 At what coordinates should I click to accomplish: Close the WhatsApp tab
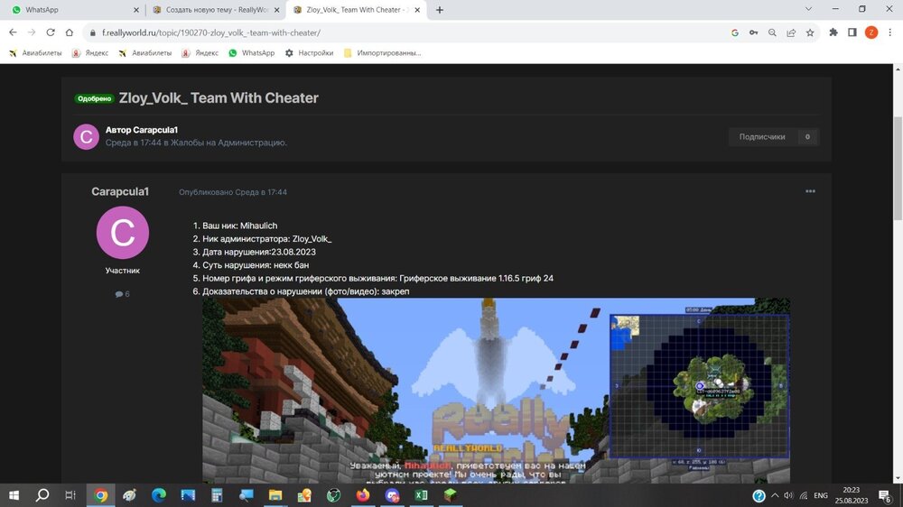[x=136, y=10]
